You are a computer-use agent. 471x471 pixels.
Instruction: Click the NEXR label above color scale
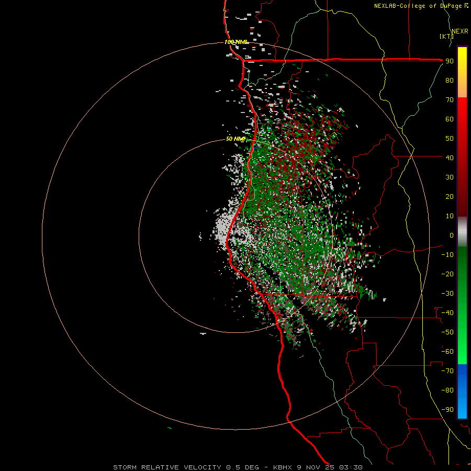click(460, 31)
